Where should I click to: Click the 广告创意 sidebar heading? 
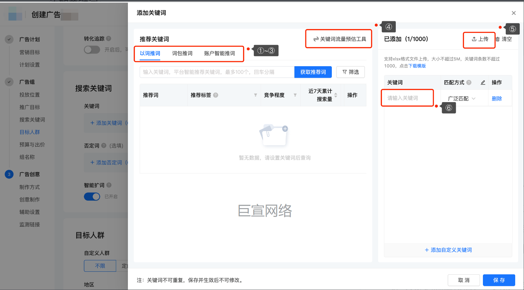[x=30, y=174]
